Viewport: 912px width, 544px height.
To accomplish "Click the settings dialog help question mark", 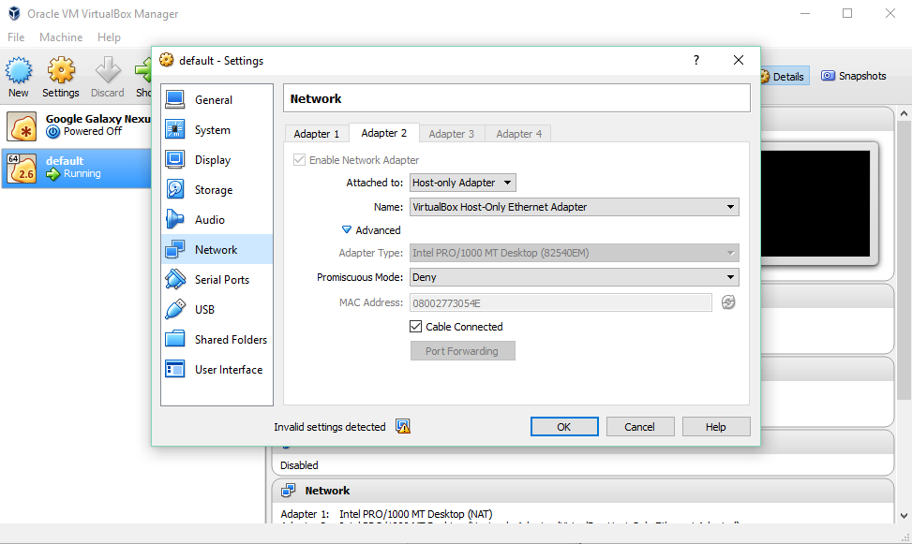I will (696, 60).
